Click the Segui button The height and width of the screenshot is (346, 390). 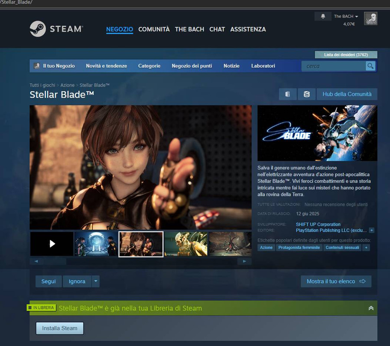click(x=49, y=281)
